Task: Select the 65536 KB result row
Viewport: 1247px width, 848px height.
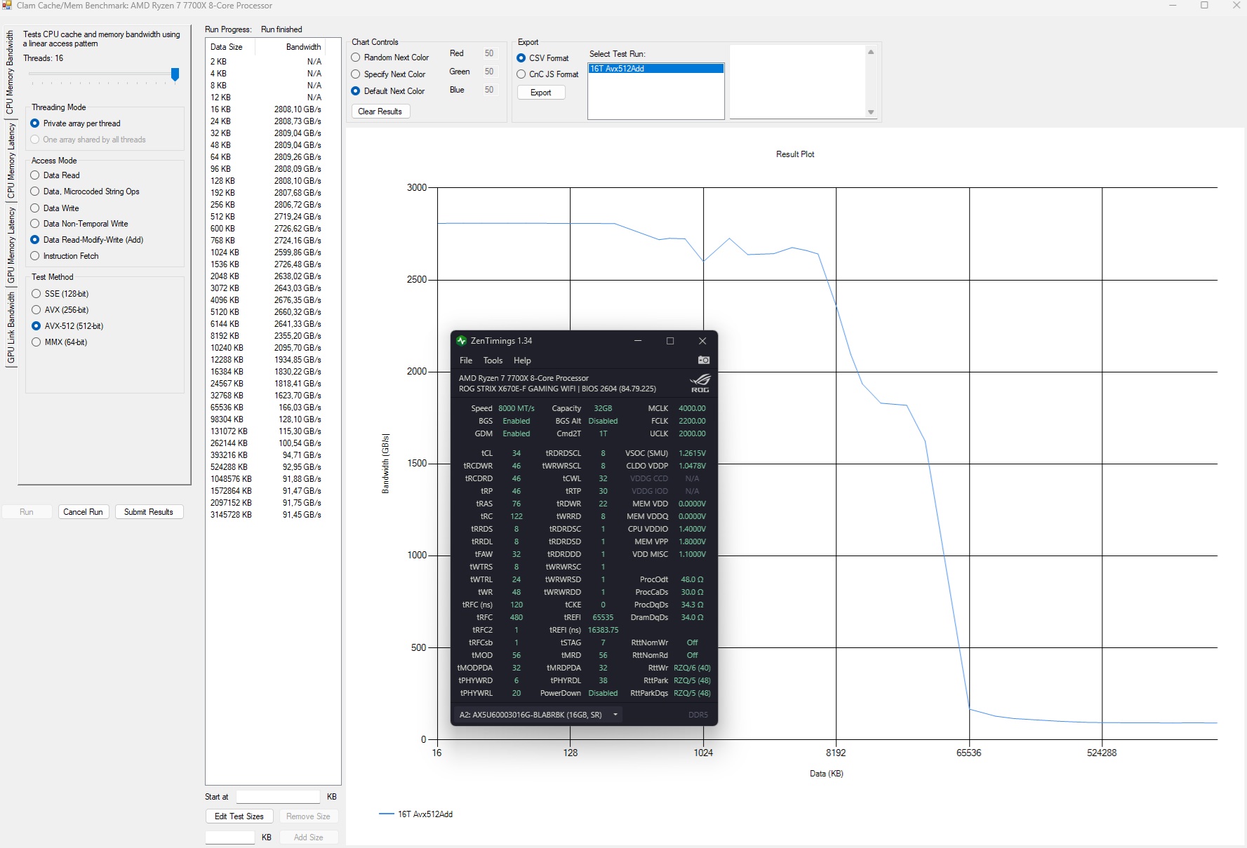Action: (x=266, y=408)
